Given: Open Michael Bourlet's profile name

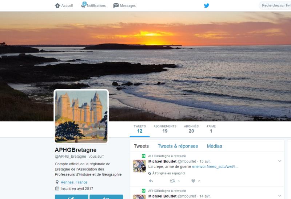Looking at the screenshot, I should (x=162, y=161).
